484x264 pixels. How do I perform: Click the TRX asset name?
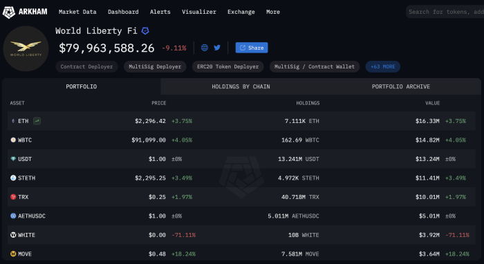pos(23,197)
